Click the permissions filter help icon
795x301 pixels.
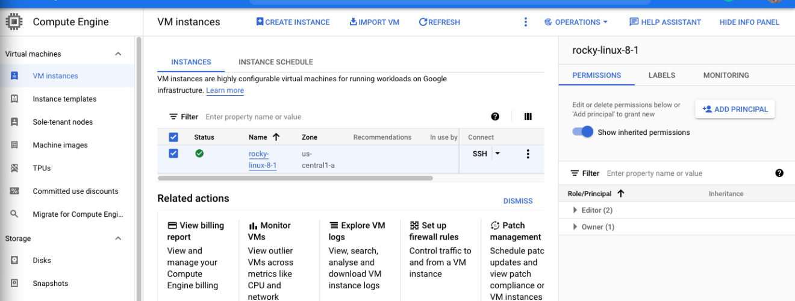779,173
